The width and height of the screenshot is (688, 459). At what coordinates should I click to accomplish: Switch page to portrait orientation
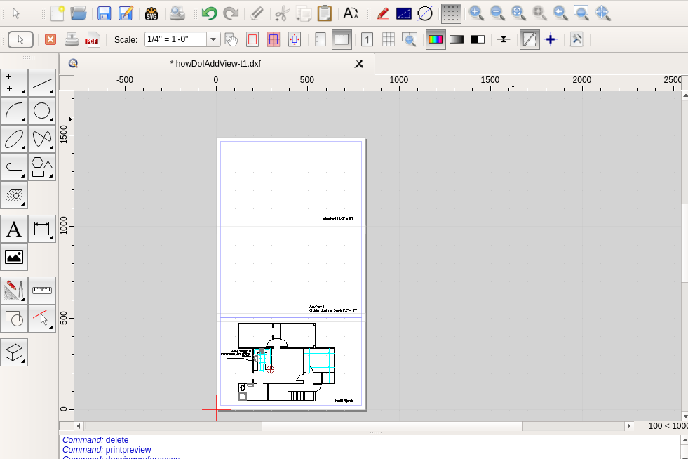tap(321, 39)
